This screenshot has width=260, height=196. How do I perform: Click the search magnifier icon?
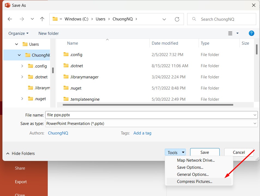pyautogui.click(x=194, y=19)
